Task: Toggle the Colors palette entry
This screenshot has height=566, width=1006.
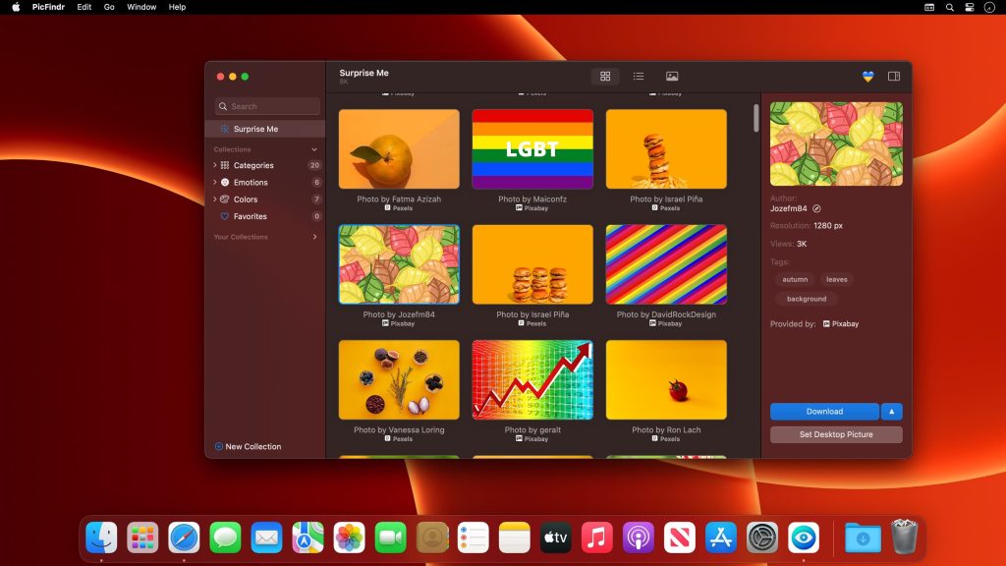Action: [224, 199]
